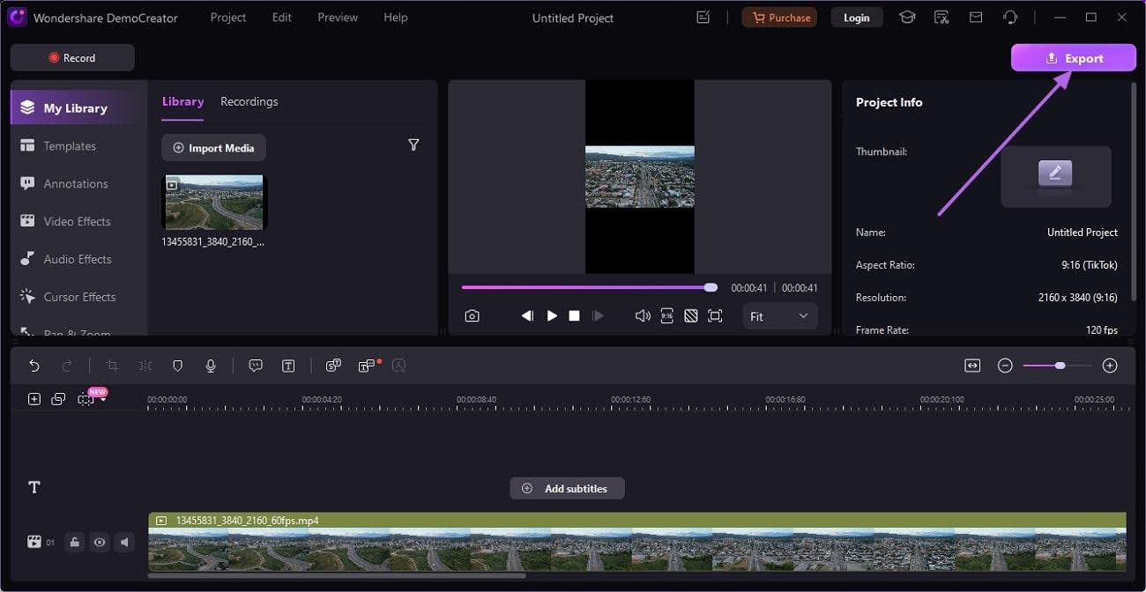Click the coupon percent icon
This screenshot has width=1146, height=592.
click(x=941, y=18)
